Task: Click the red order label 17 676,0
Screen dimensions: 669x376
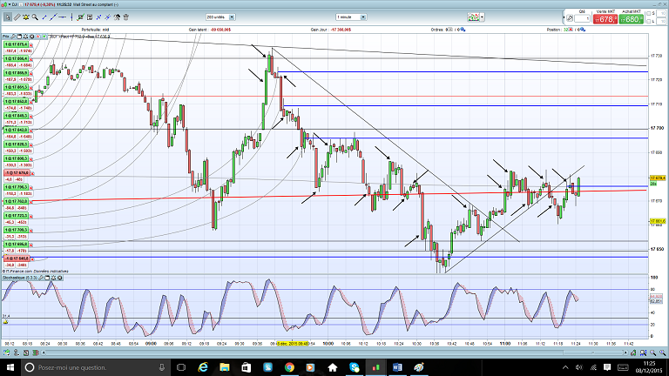Action: point(17,173)
